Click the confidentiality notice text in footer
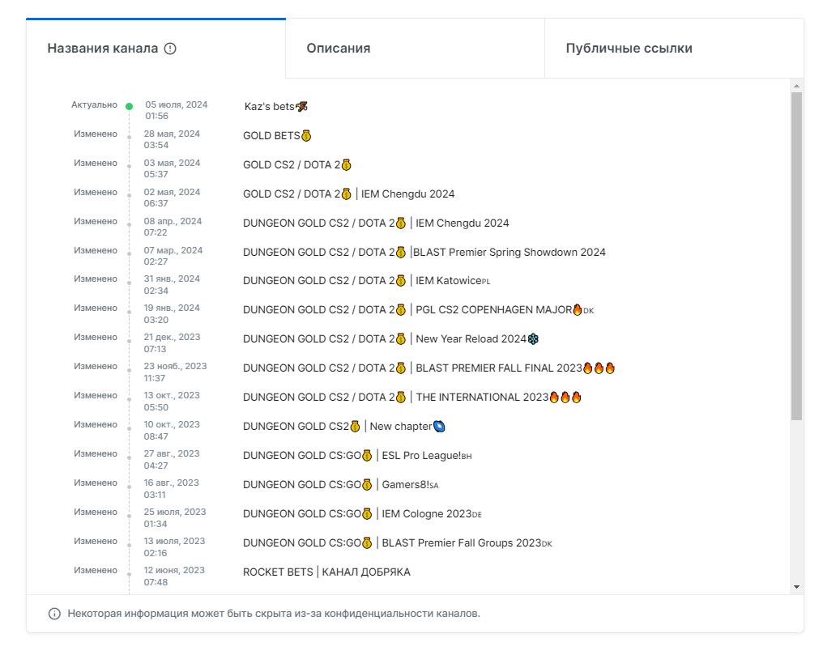Screen dimensions: 823x655 [x=274, y=614]
